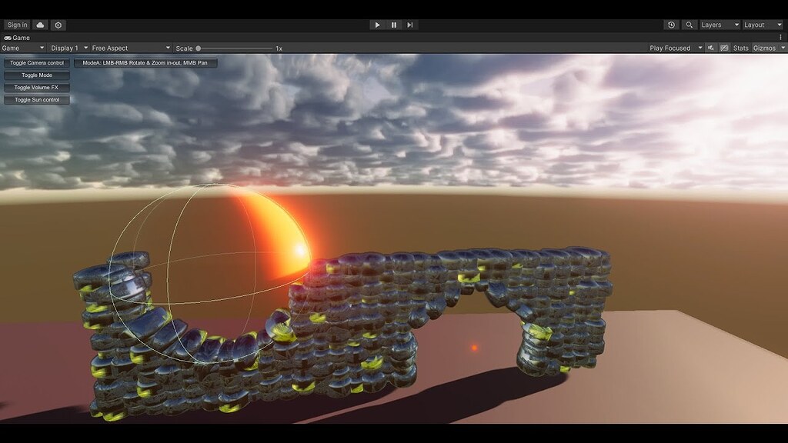Mute game audio with the speaker icon
This screenshot has width=788, height=443.
click(x=709, y=48)
